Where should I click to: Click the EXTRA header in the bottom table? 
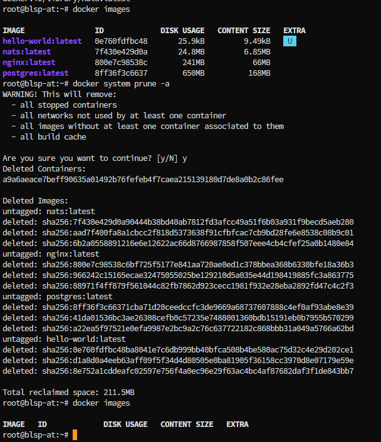coord(237,424)
